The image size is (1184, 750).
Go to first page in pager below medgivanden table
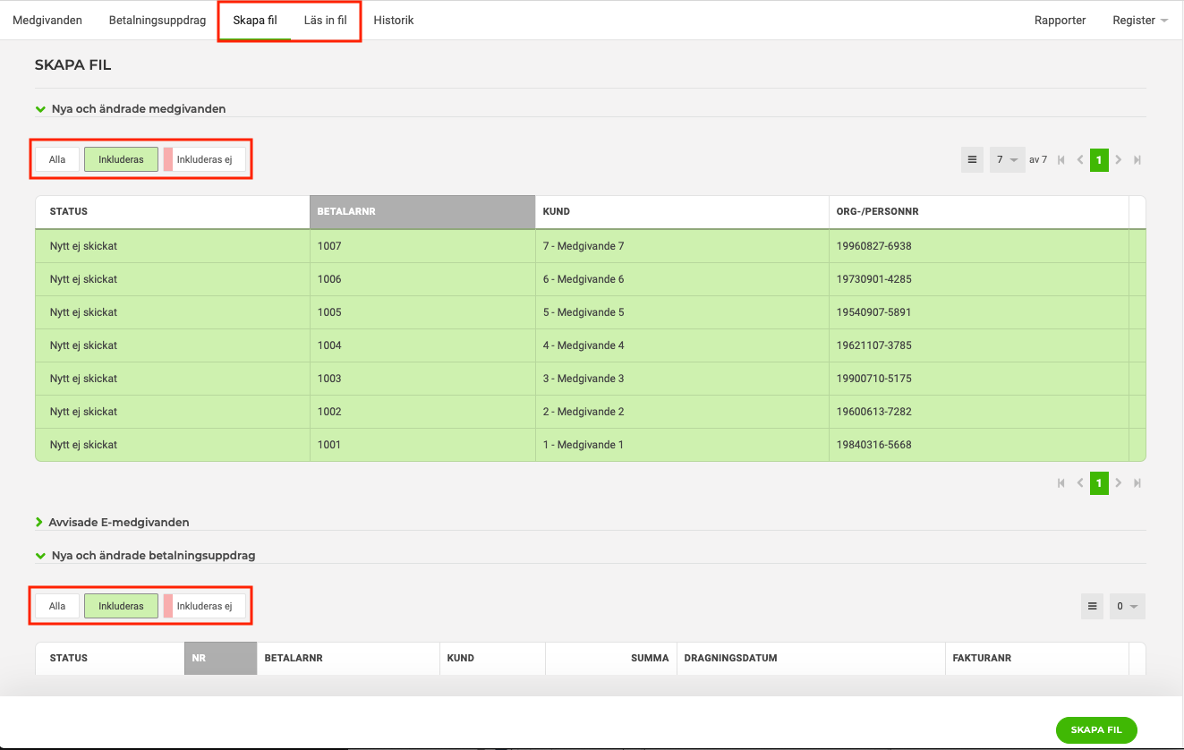click(1061, 482)
